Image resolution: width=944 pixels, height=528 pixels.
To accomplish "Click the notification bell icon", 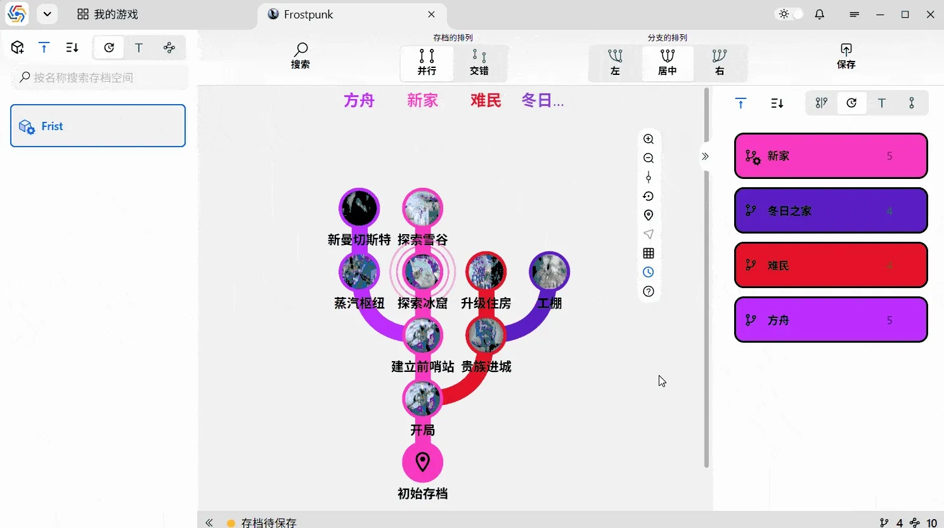I will pyautogui.click(x=819, y=14).
